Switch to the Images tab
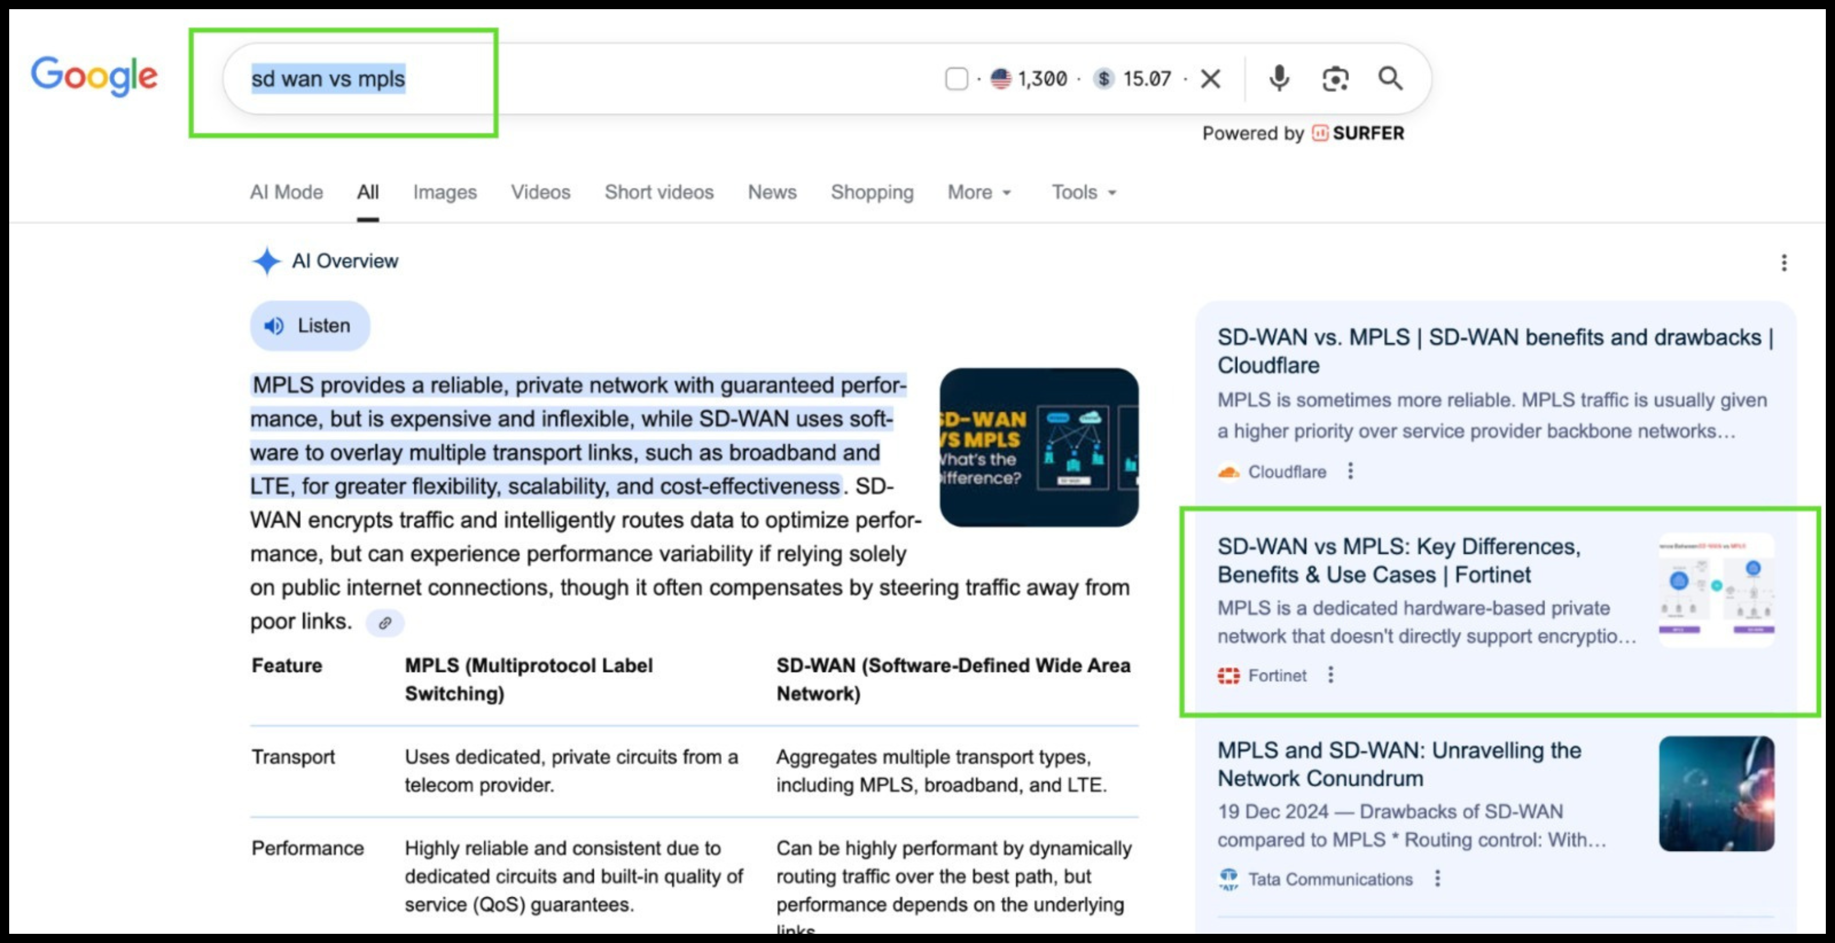Viewport: 1835px width, 943px height. 444,192
